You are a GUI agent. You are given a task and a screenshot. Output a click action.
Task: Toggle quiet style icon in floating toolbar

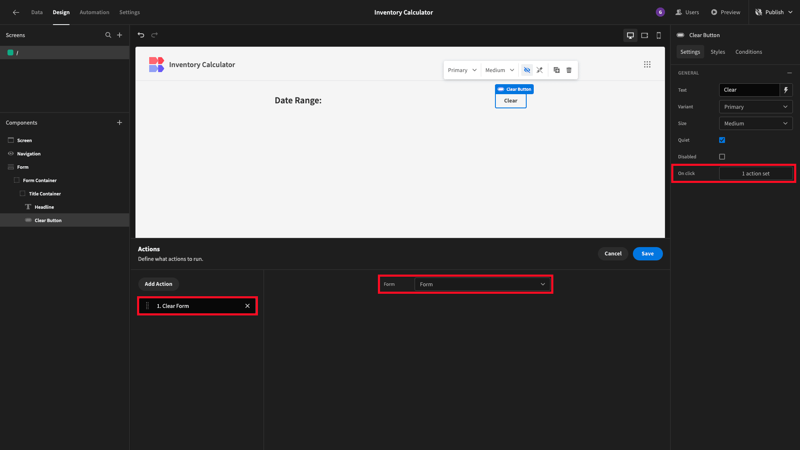tap(527, 70)
